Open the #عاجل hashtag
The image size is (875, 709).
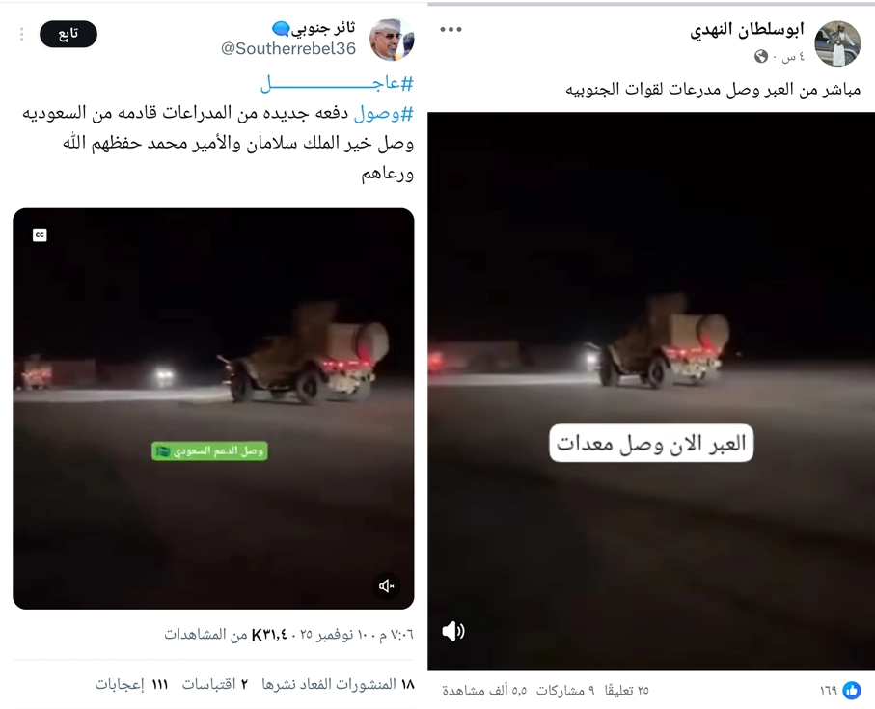point(337,84)
